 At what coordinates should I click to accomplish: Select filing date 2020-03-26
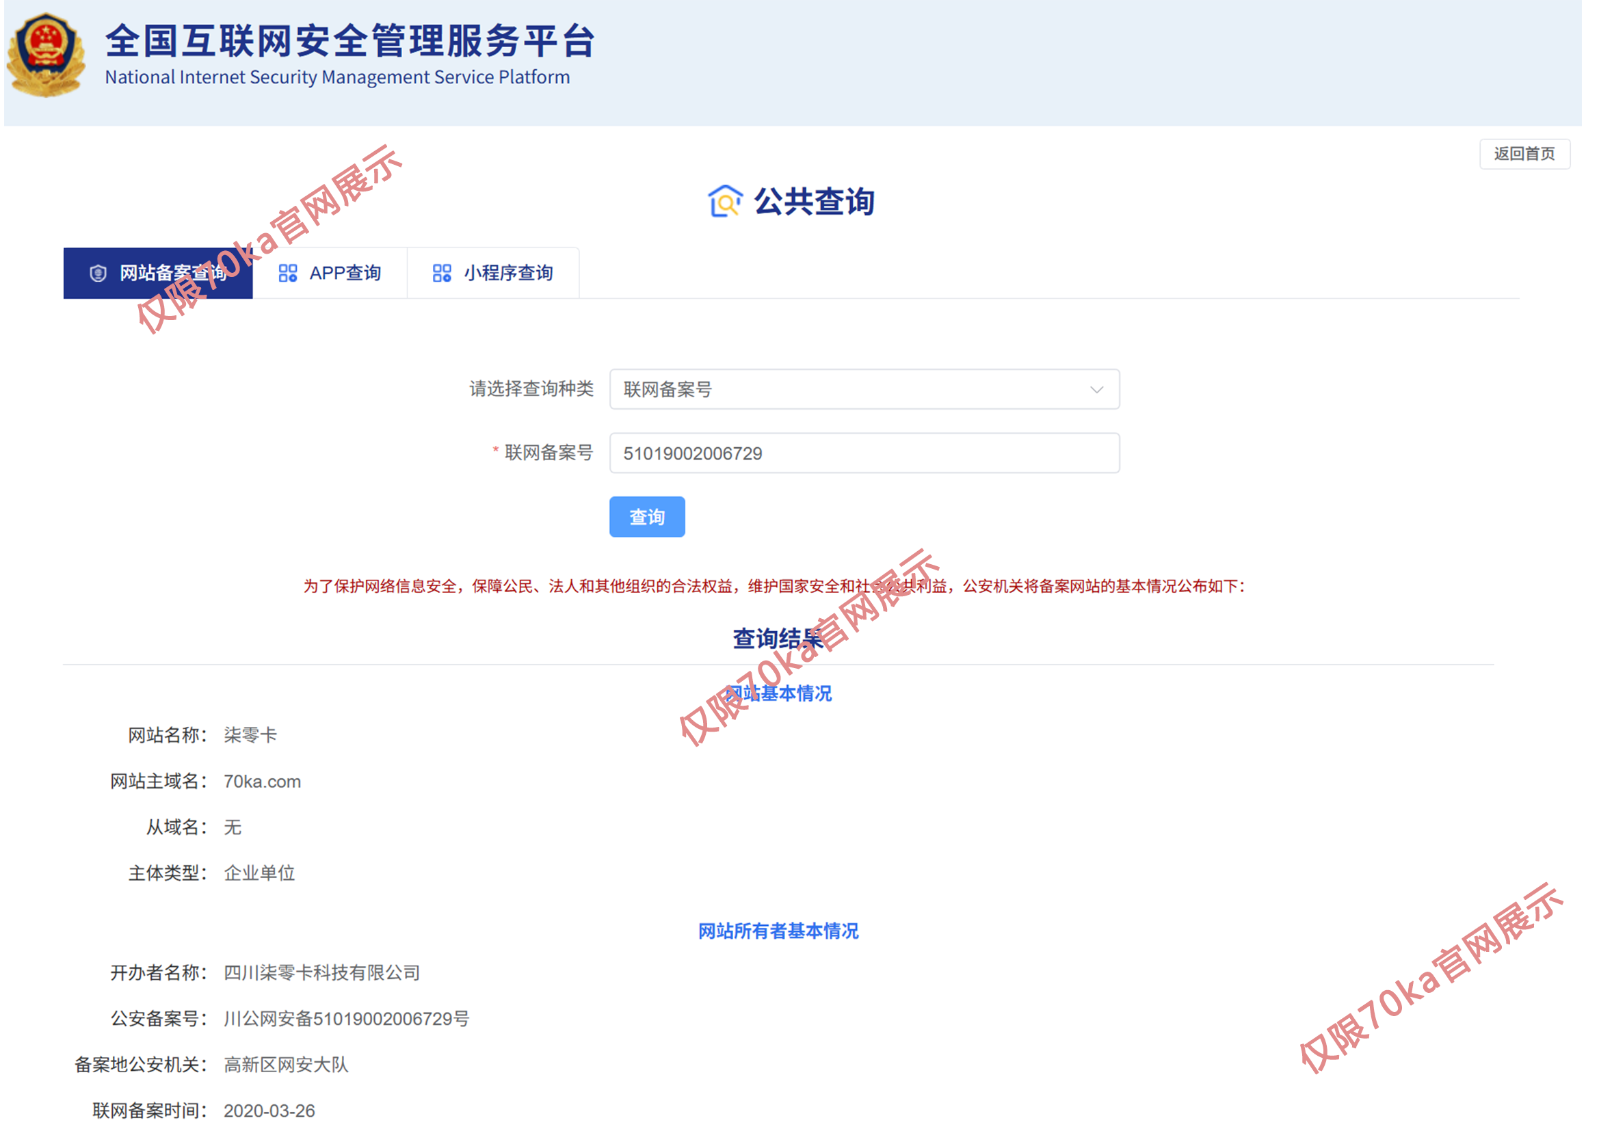coord(269,1110)
